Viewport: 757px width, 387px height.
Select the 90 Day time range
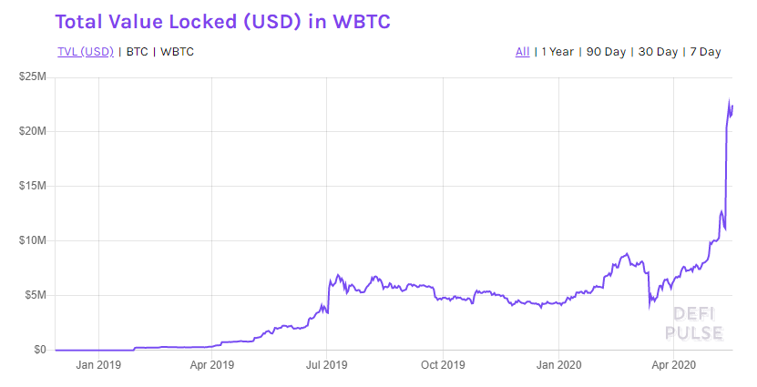(x=606, y=52)
